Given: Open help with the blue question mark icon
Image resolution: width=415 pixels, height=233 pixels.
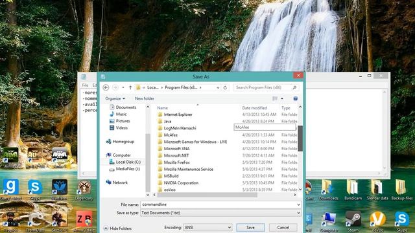Looking at the screenshot, I should 296,98.
